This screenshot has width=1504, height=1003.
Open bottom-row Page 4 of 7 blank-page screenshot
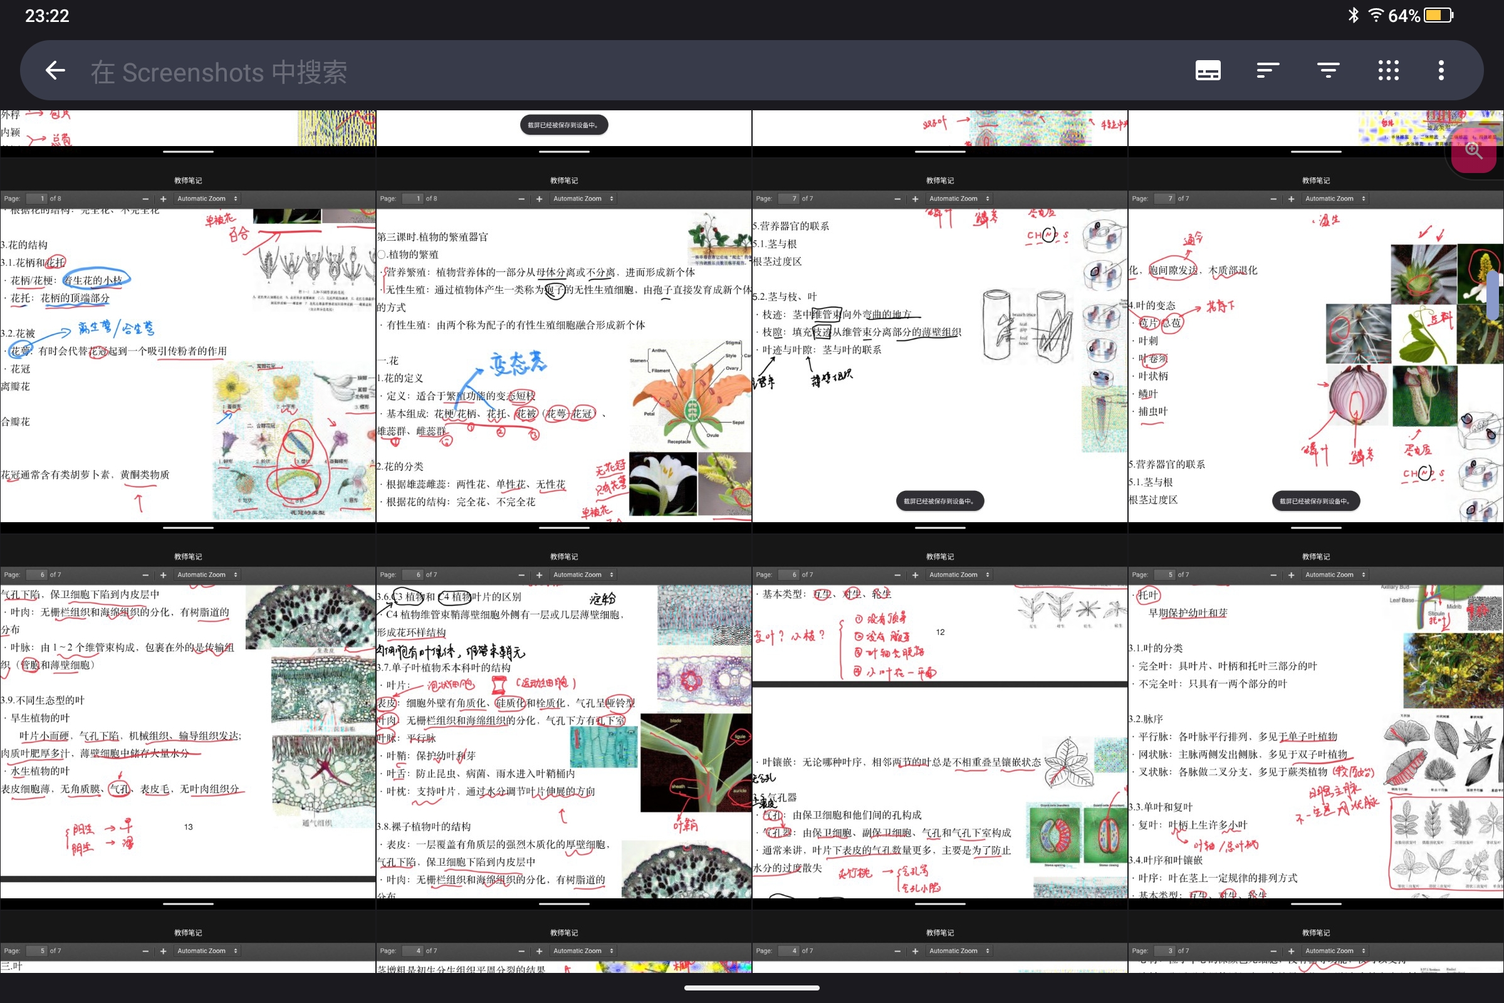tap(940, 942)
